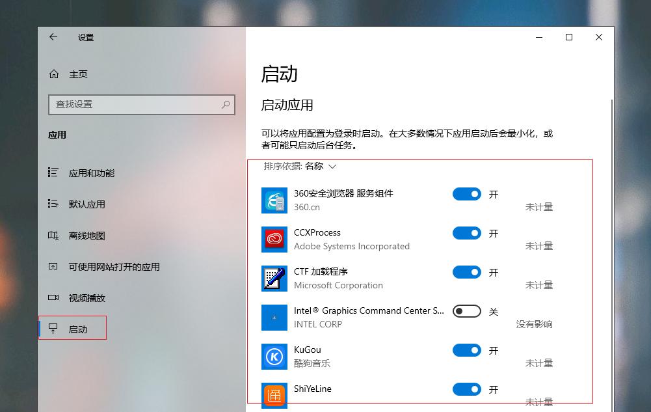The image size is (651, 412).
Task: Click the CTF 加载程序 icon
Action: coord(274,279)
